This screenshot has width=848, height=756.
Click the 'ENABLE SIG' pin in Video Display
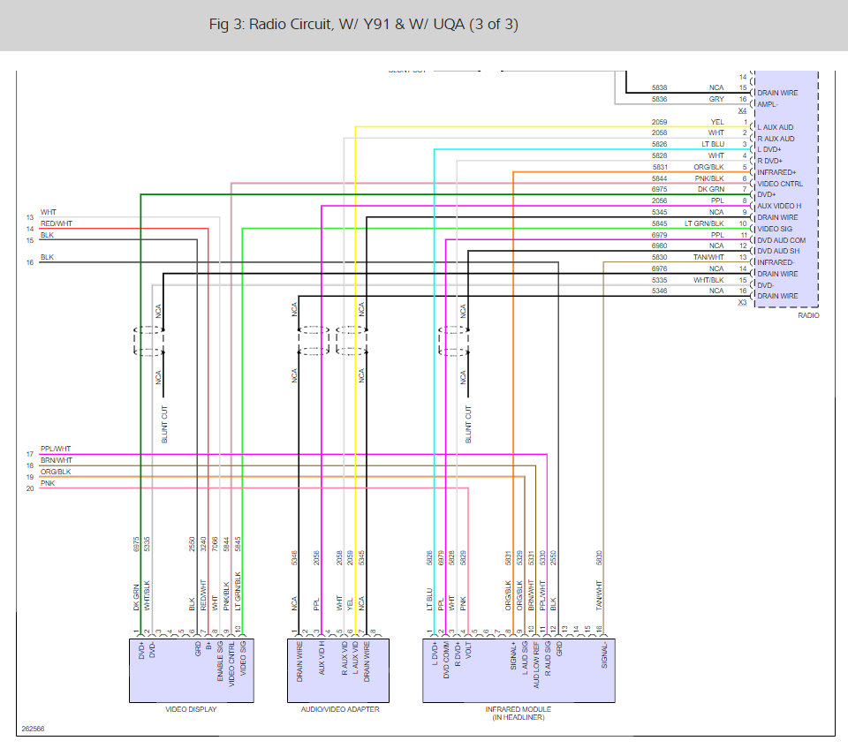220,661
